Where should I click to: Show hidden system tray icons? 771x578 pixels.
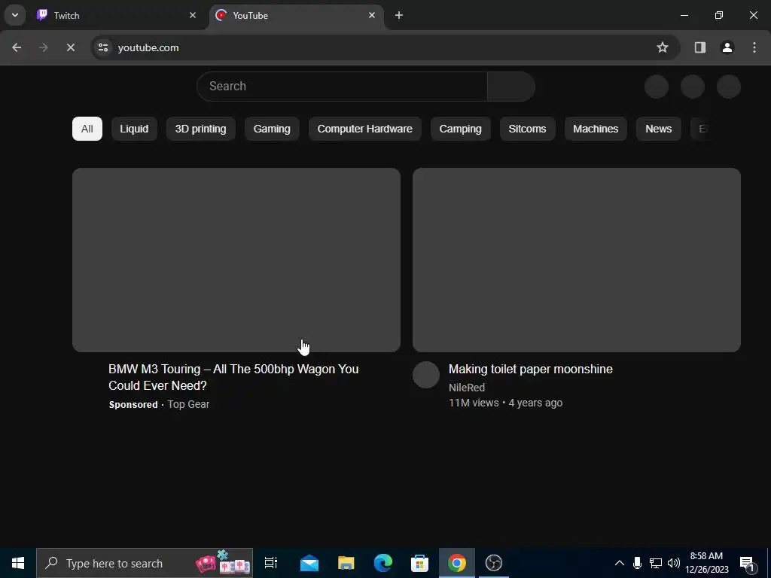pyautogui.click(x=620, y=563)
